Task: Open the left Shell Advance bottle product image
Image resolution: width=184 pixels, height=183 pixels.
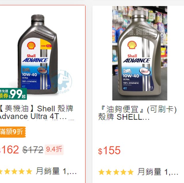Action: pyautogui.click(x=38, y=54)
